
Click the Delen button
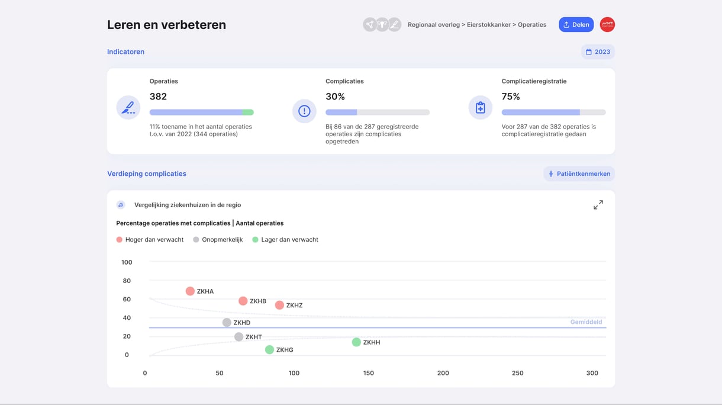pyautogui.click(x=576, y=24)
